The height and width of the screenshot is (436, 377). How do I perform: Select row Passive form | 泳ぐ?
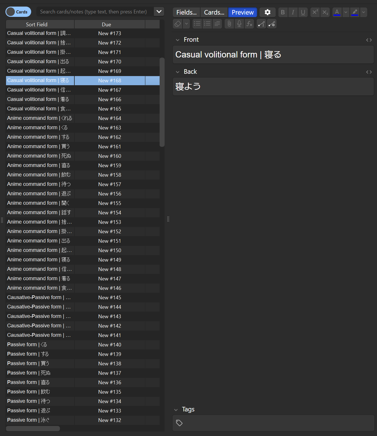[83, 420]
